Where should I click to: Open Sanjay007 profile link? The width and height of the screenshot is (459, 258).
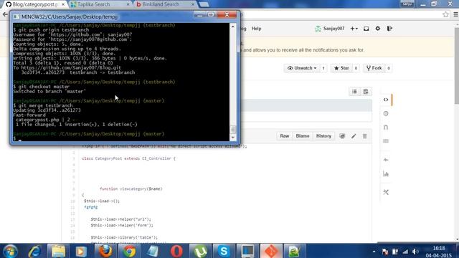pyautogui.click(x=330, y=29)
